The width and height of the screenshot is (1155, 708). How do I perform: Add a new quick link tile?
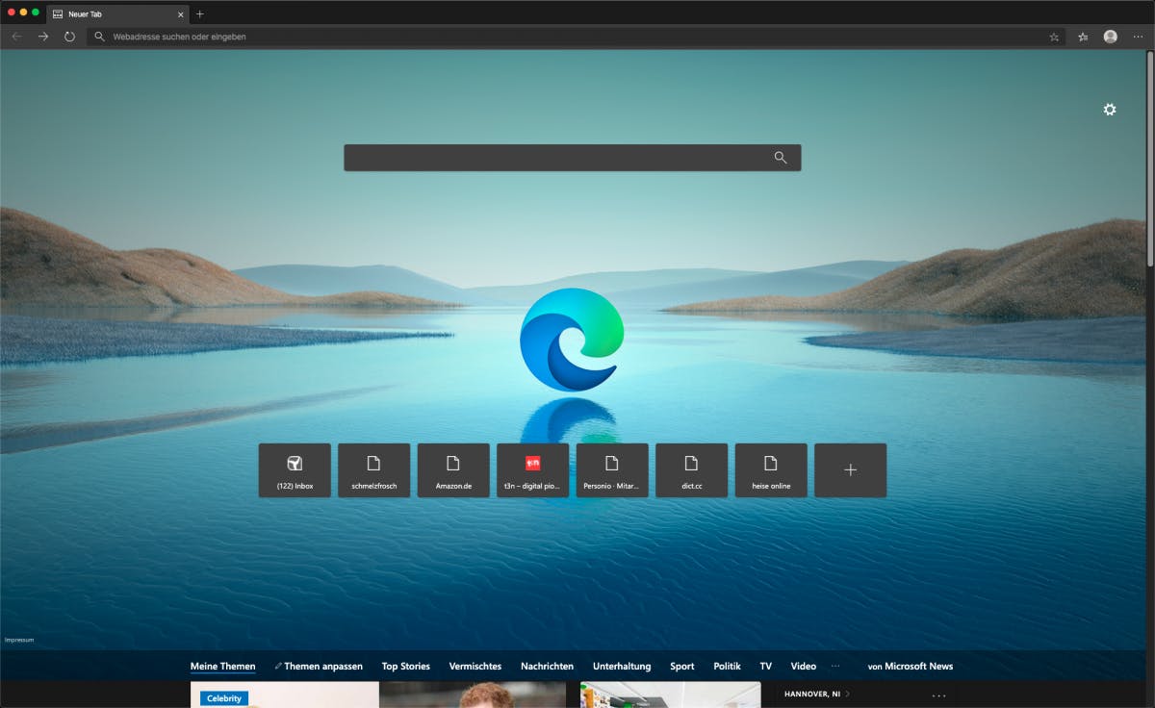click(850, 470)
